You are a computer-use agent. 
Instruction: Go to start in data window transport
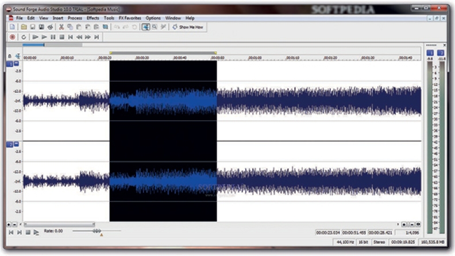tap(11, 232)
